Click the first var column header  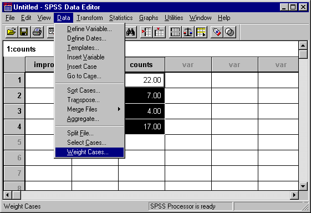click(x=188, y=65)
